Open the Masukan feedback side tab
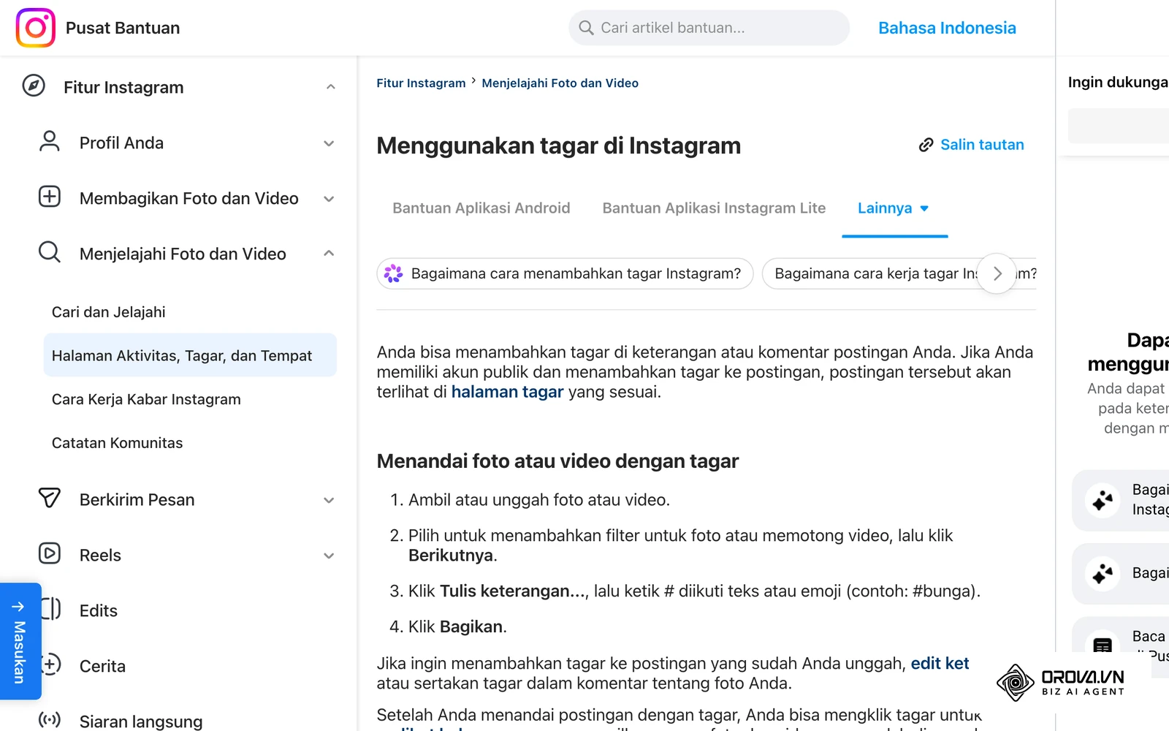 tap(20, 641)
